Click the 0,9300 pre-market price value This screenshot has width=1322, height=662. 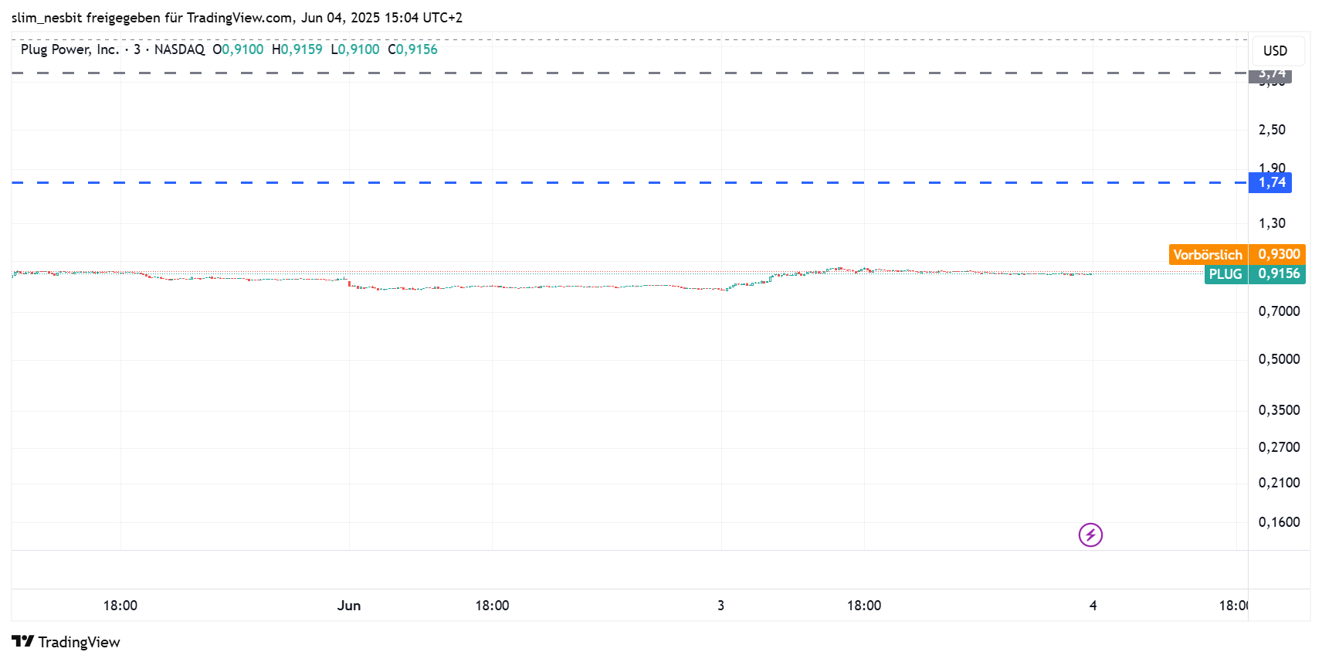tap(1279, 254)
